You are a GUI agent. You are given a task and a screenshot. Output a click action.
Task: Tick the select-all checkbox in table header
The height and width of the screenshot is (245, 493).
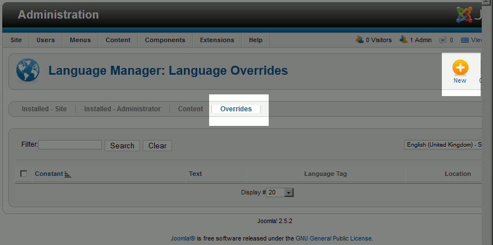[x=24, y=174]
